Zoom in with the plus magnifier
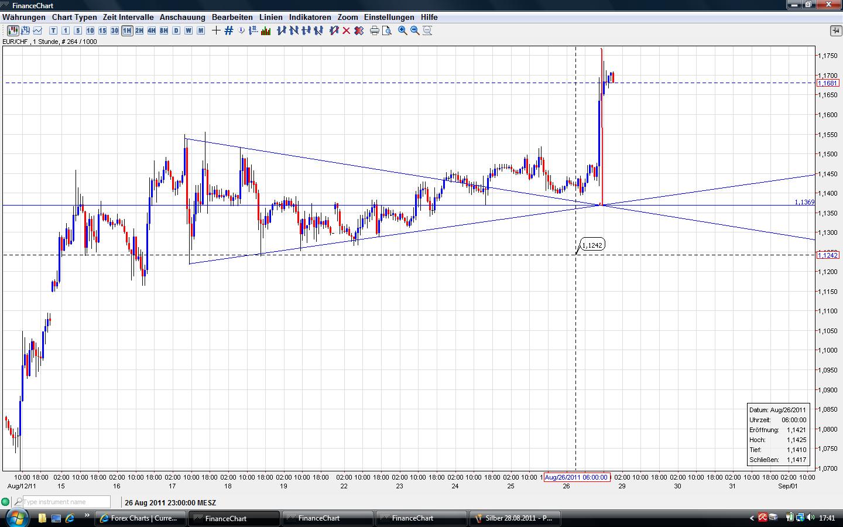Viewport: 843px width, 527px height. coord(403,30)
